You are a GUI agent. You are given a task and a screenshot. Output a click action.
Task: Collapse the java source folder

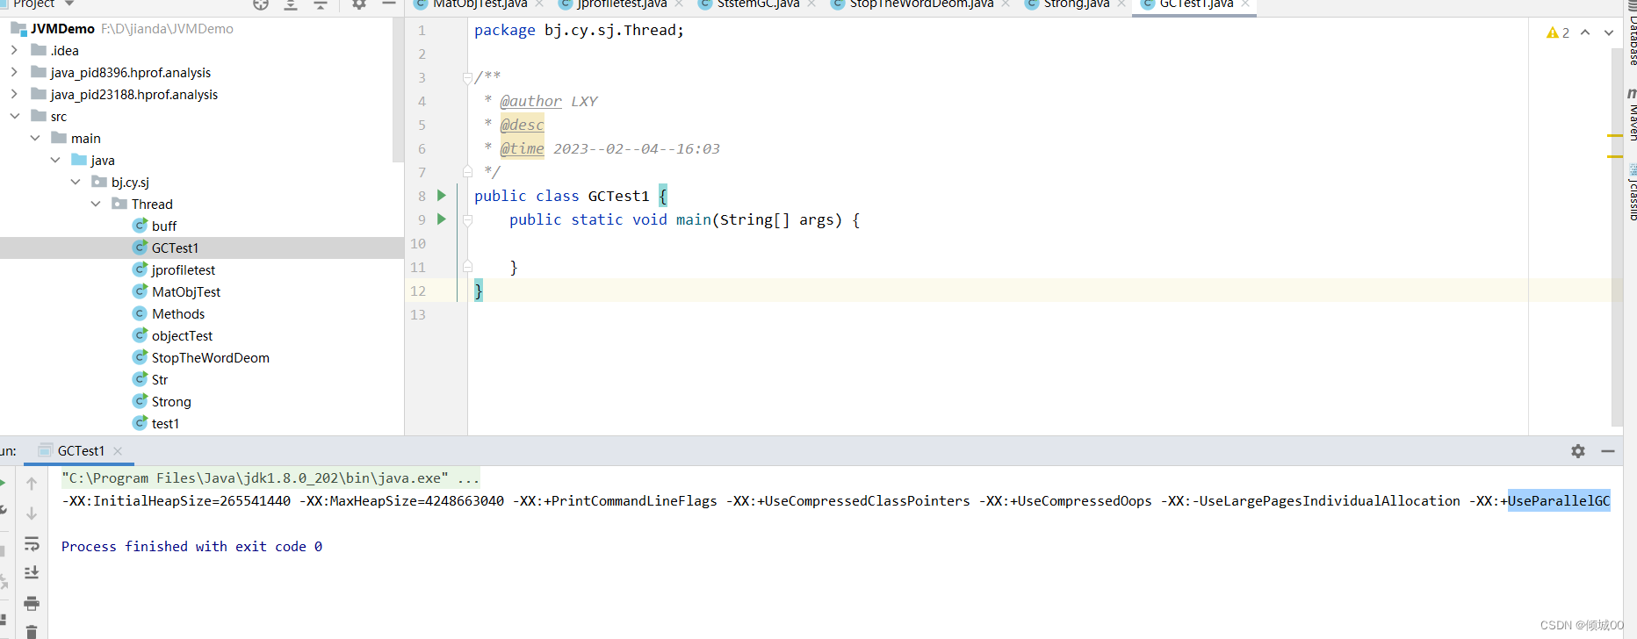click(55, 160)
